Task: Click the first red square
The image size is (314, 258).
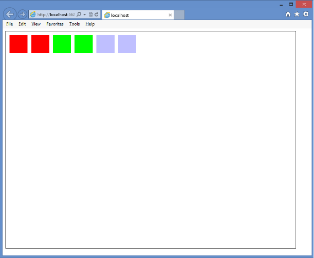Action: click(19, 44)
